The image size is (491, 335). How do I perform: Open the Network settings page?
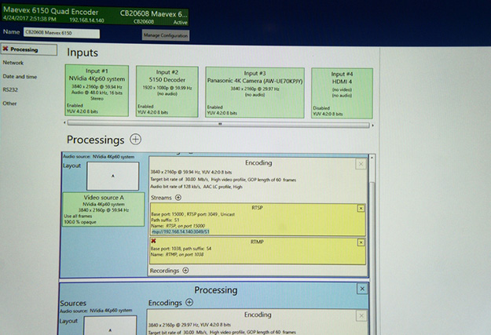[x=13, y=62]
